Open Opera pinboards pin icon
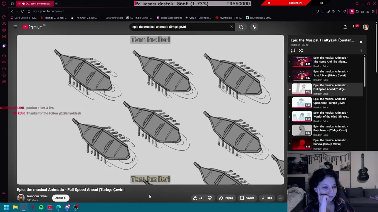The image size is (378, 212). (x=317, y=11)
